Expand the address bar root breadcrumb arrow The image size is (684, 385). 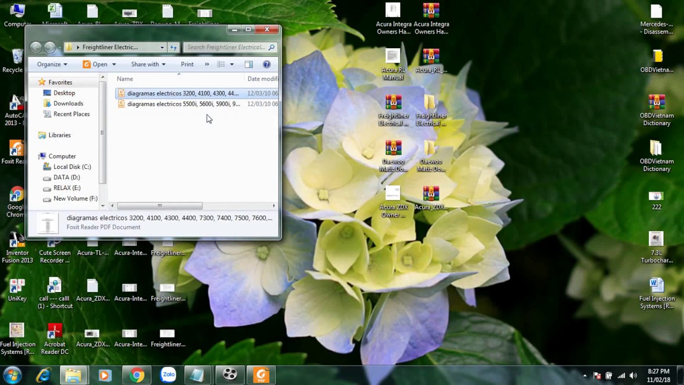[x=77, y=47]
